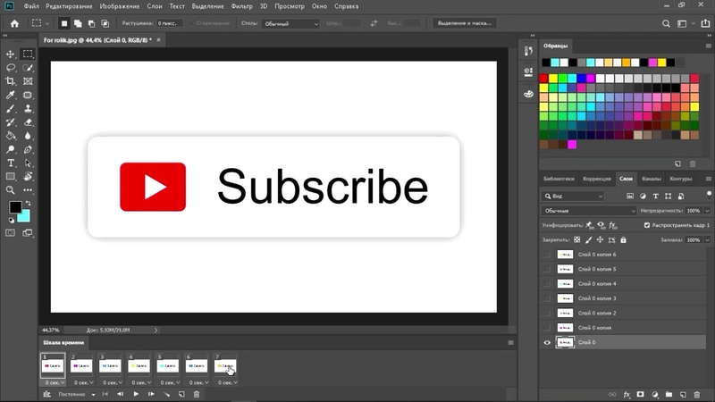Show the Слой 0 копия 5 layer
This screenshot has width=715, height=402.
click(547, 269)
